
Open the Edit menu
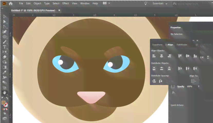[x=28, y=3]
